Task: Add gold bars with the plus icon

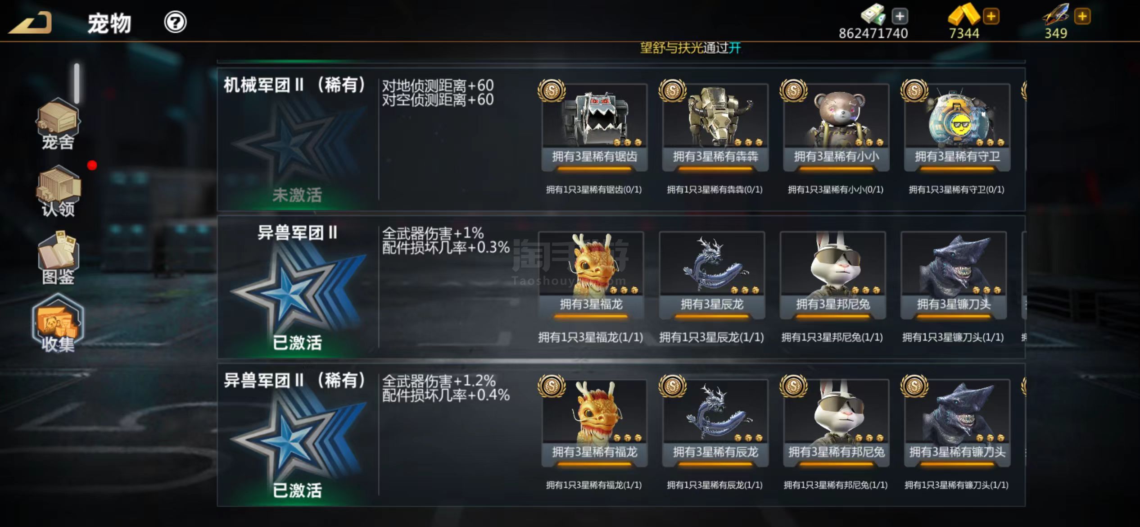Action: (991, 17)
